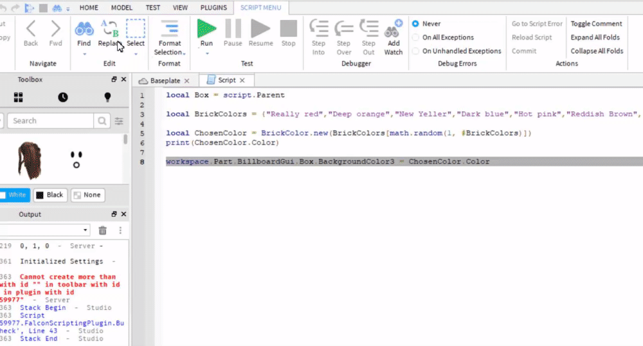The height and width of the screenshot is (346, 643).
Task: Select the brown hair toolbox item
Action: click(x=30, y=161)
